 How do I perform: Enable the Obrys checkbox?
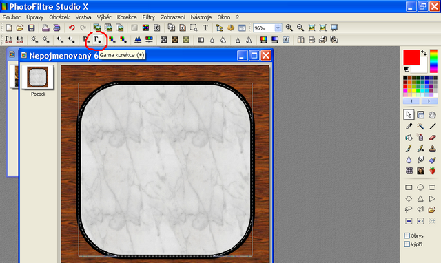pyautogui.click(x=407, y=235)
